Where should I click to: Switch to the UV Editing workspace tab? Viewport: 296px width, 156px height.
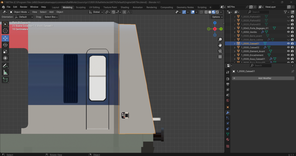tap(94, 7)
